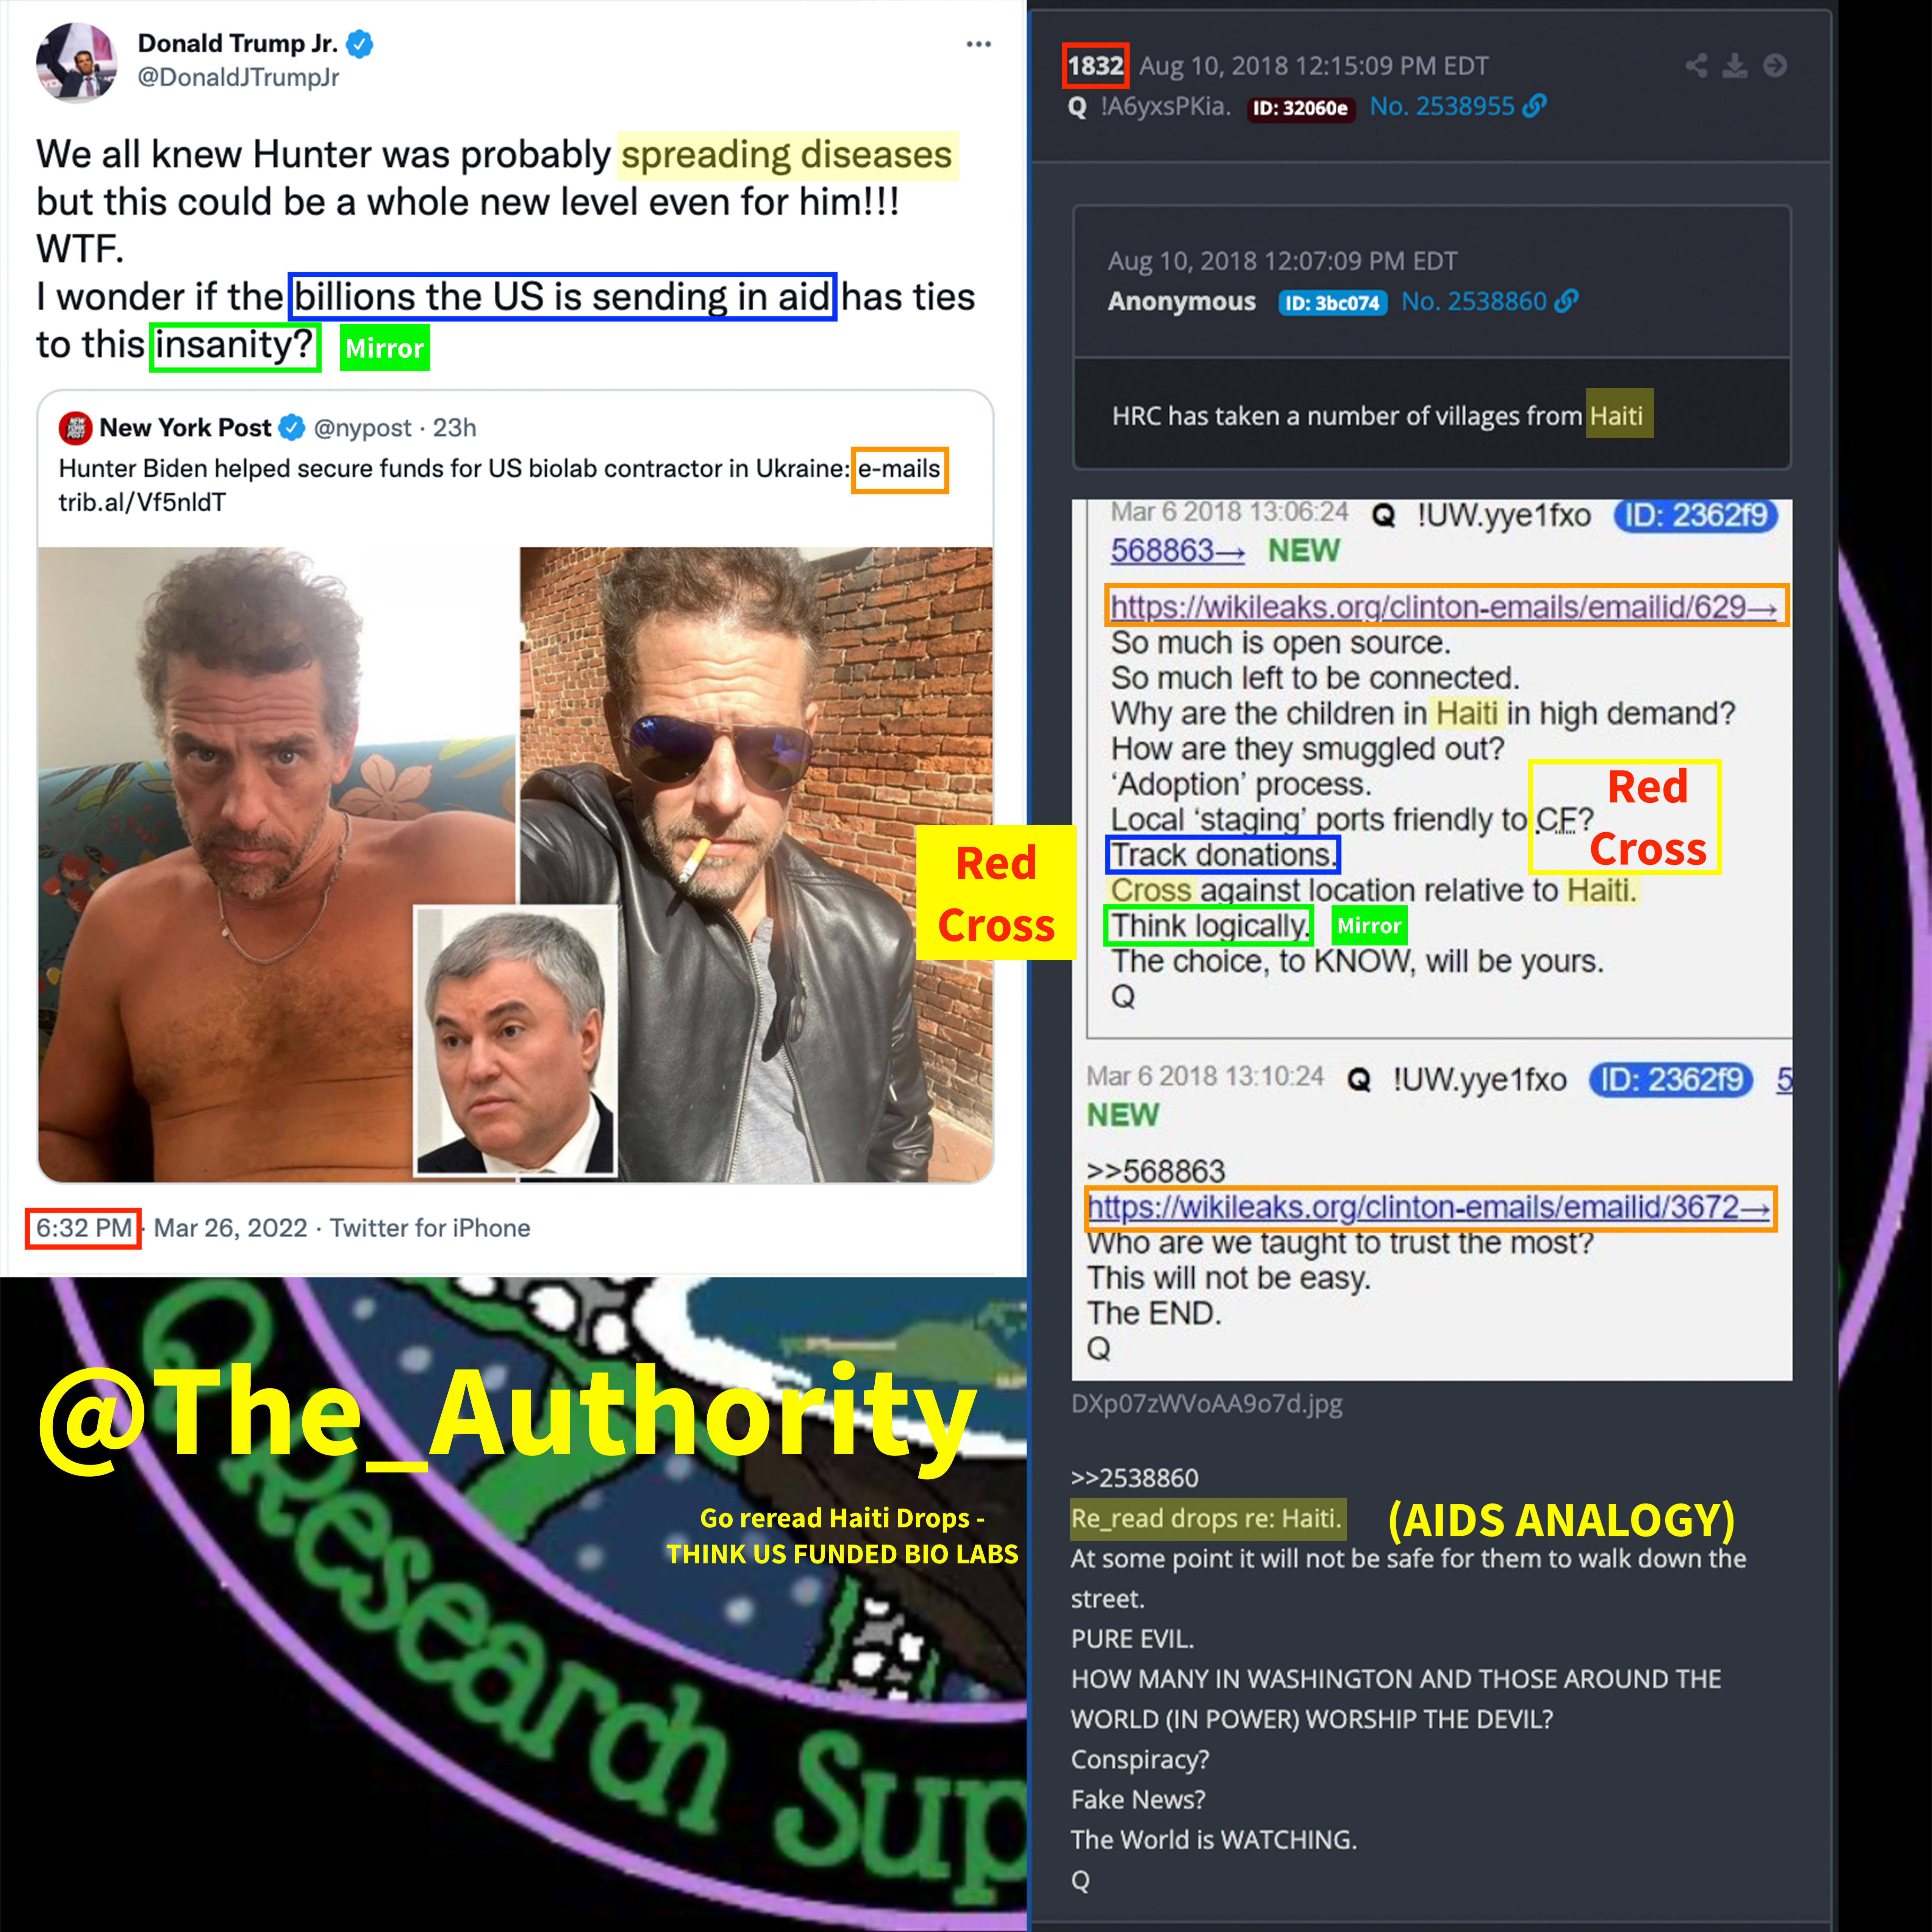Click the arrow circle icon on post 1832

(1775, 66)
